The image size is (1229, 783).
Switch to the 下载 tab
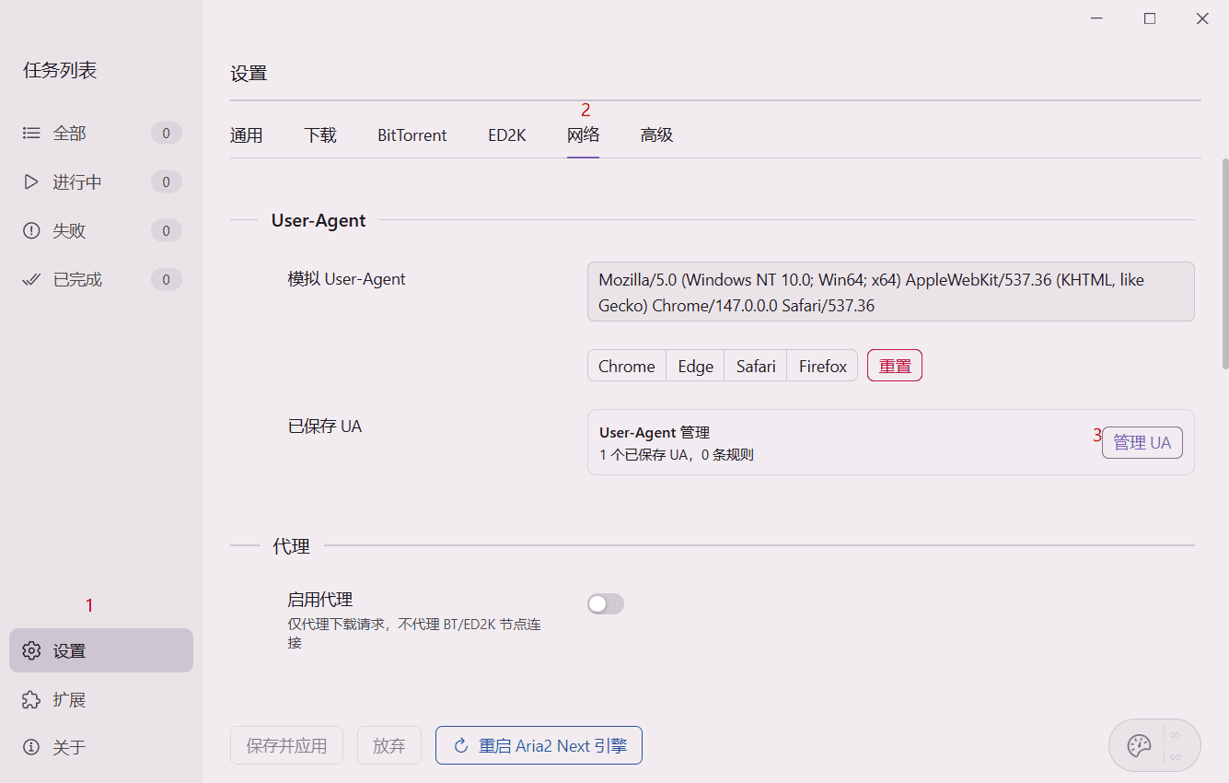pyautogui.click(x=320, y=135)
